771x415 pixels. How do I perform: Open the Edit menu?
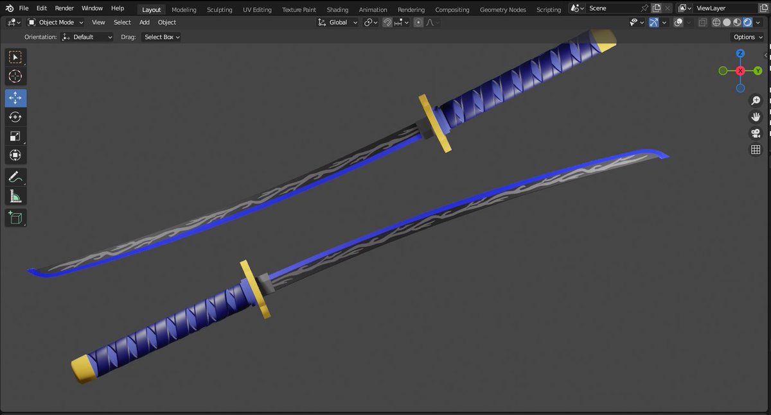pyautogui.click(x=42, y=8)
